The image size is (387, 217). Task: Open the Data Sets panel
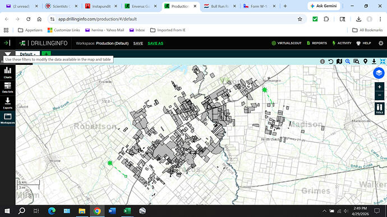pos(8,87)
